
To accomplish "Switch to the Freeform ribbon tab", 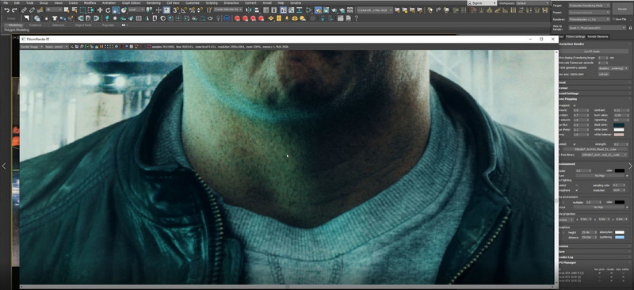I will [35, 25].
